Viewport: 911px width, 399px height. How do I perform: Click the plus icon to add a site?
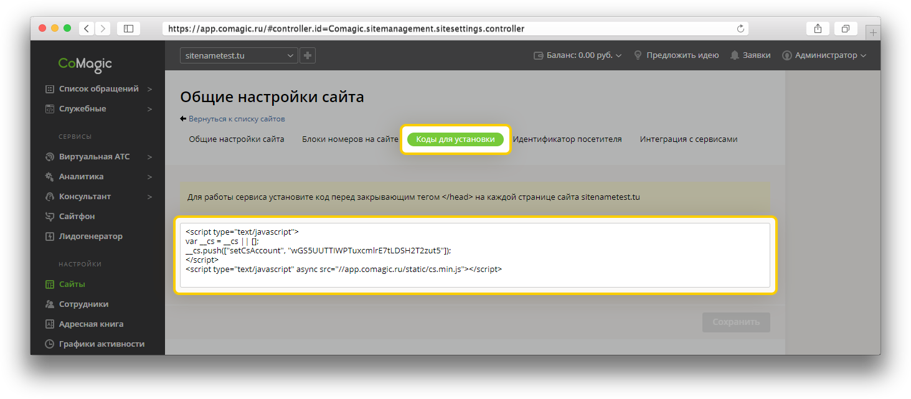308,55
